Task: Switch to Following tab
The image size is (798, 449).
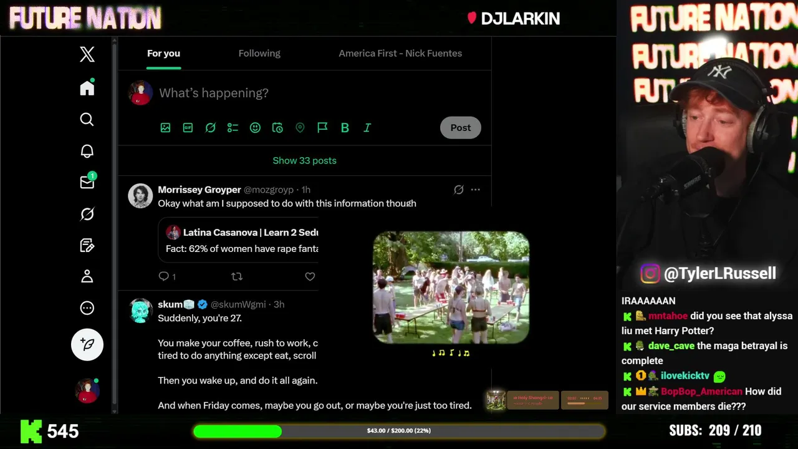Action: (x=259, y=53)
